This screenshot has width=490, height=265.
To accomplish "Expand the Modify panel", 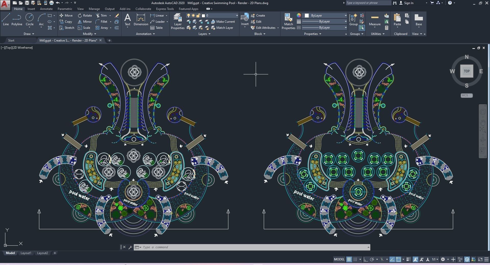I will pos(89,34).
